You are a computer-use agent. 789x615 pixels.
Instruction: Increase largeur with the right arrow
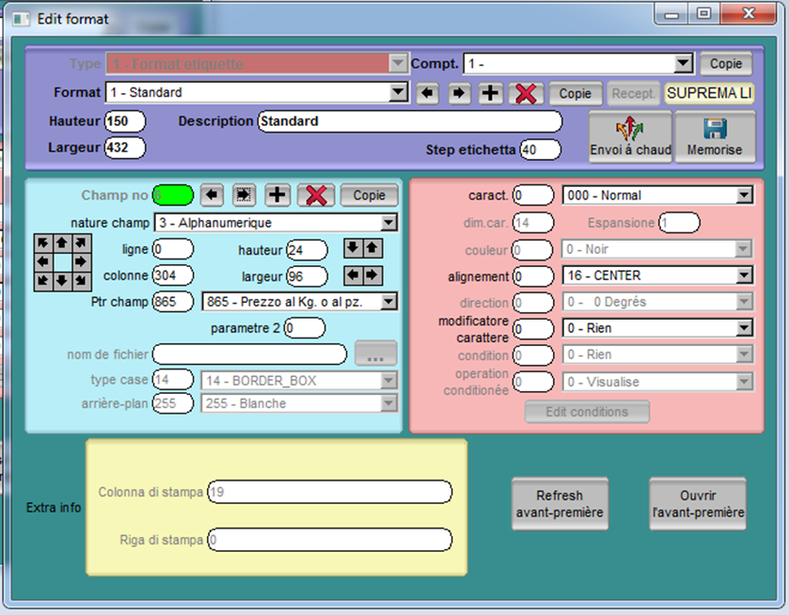tap(373, 276)
